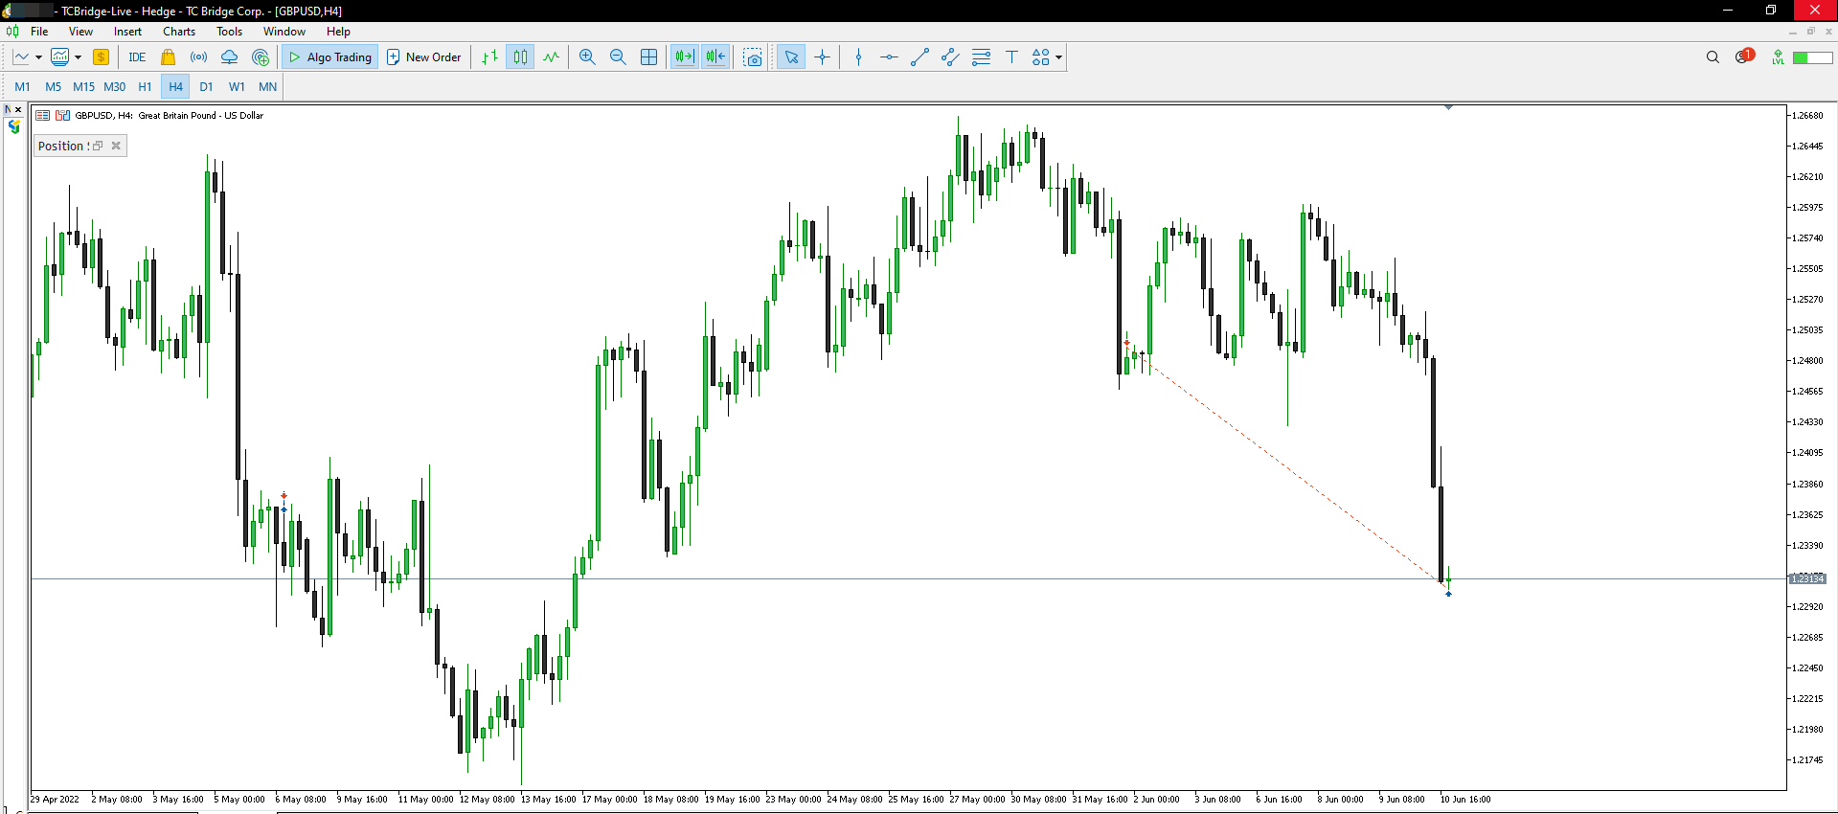Open the VPS cloud hosting icon
The width and height of the screenshot is (1838, 814).
229,57
